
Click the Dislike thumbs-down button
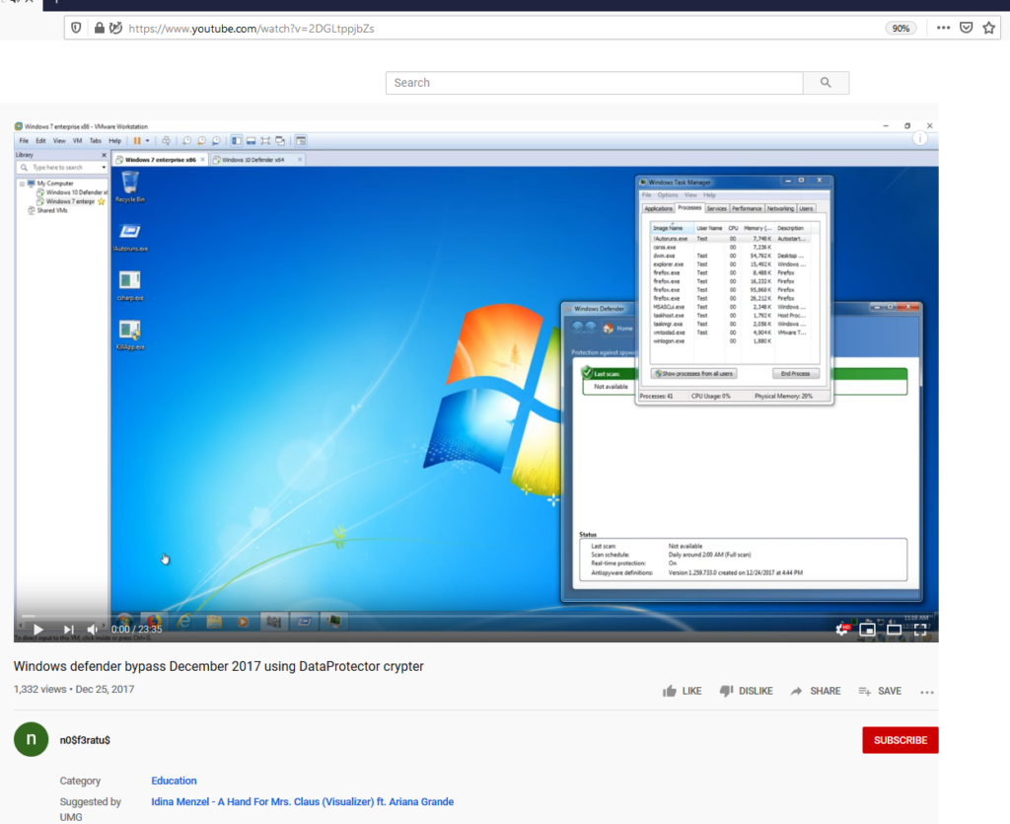click(746, 691)
